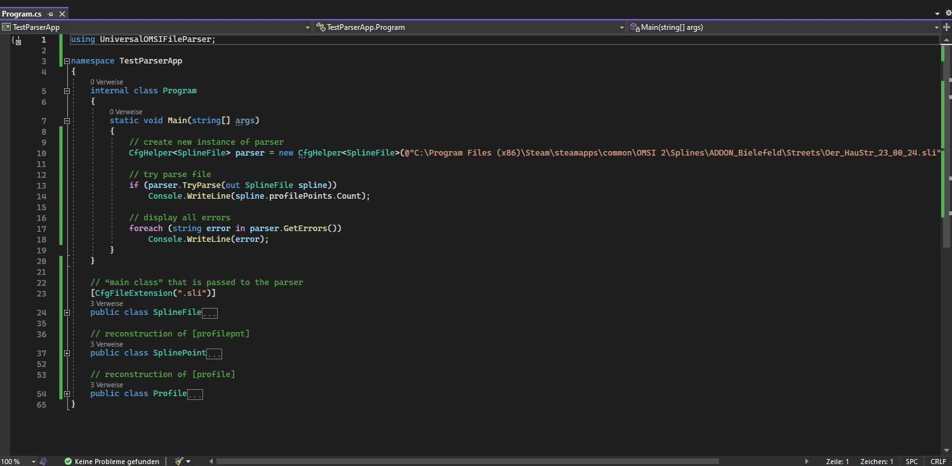Viewport: 952px width, 466px height.
Task: Open the 0 Verweise lens above class Program
Action: point(107,82)
